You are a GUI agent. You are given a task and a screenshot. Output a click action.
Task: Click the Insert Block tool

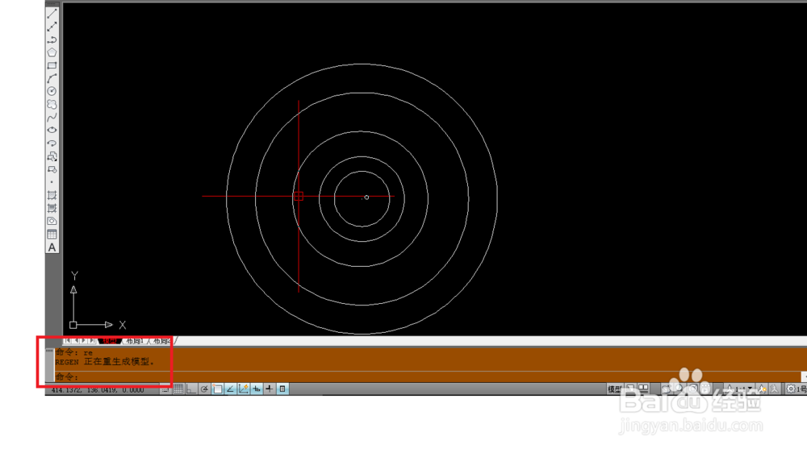click(52, 156)
